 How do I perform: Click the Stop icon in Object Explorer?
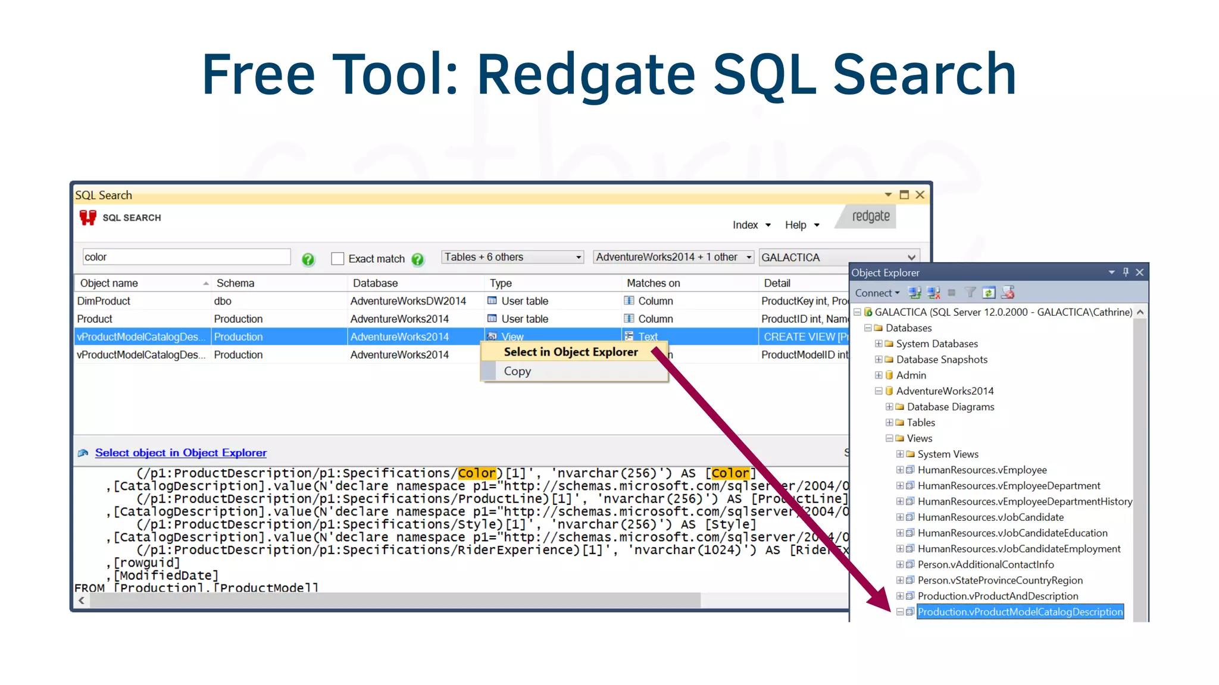pyautogui.click(x=952, y=293)
